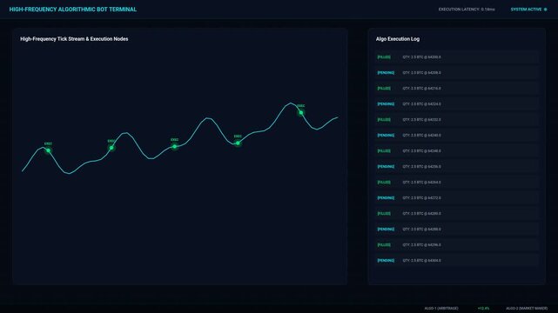This screenshot has height=313, width=558.
Task: Click the EXEC node beside the chart's highest peak
Action: point(301,113)
